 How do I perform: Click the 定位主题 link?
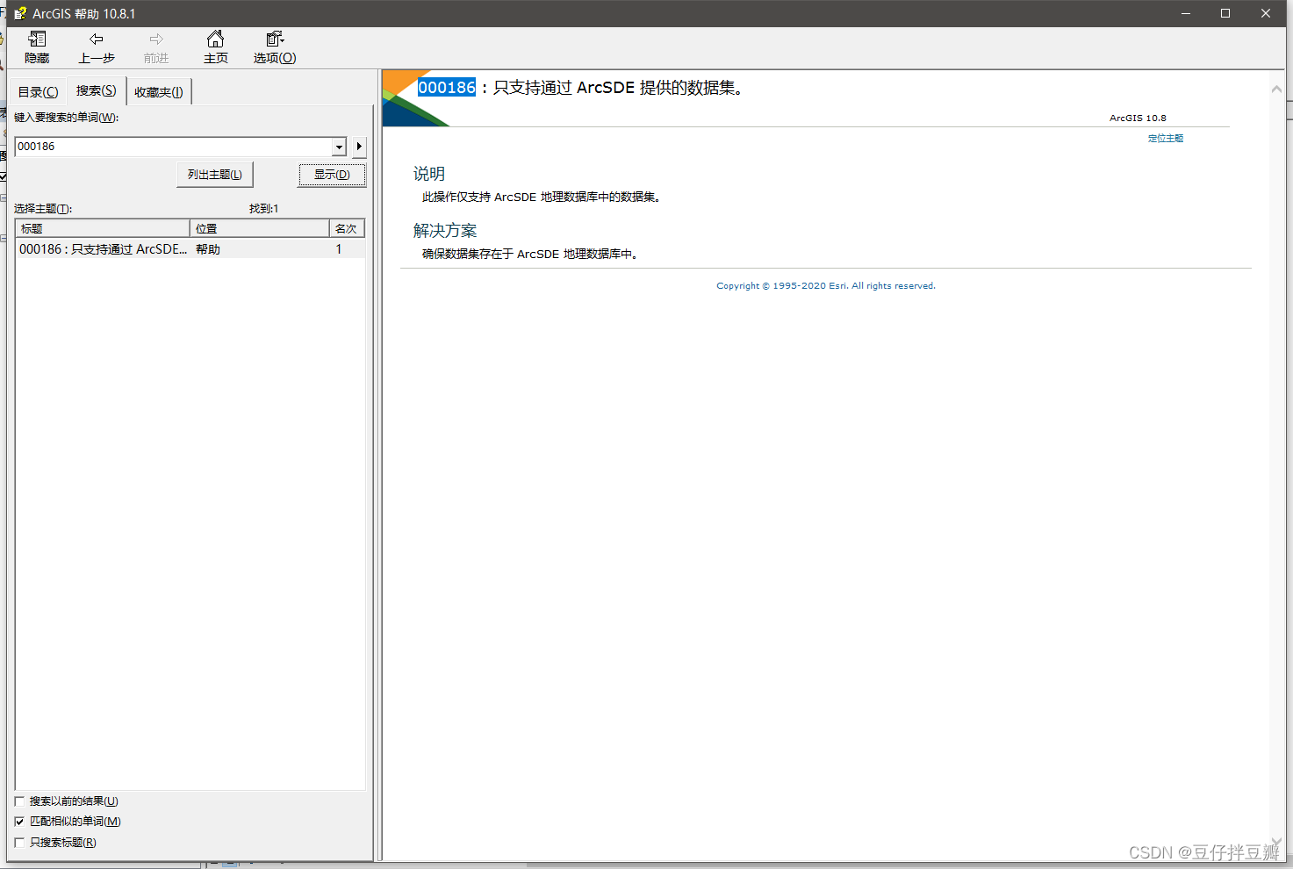click(x=1165, y=138)
